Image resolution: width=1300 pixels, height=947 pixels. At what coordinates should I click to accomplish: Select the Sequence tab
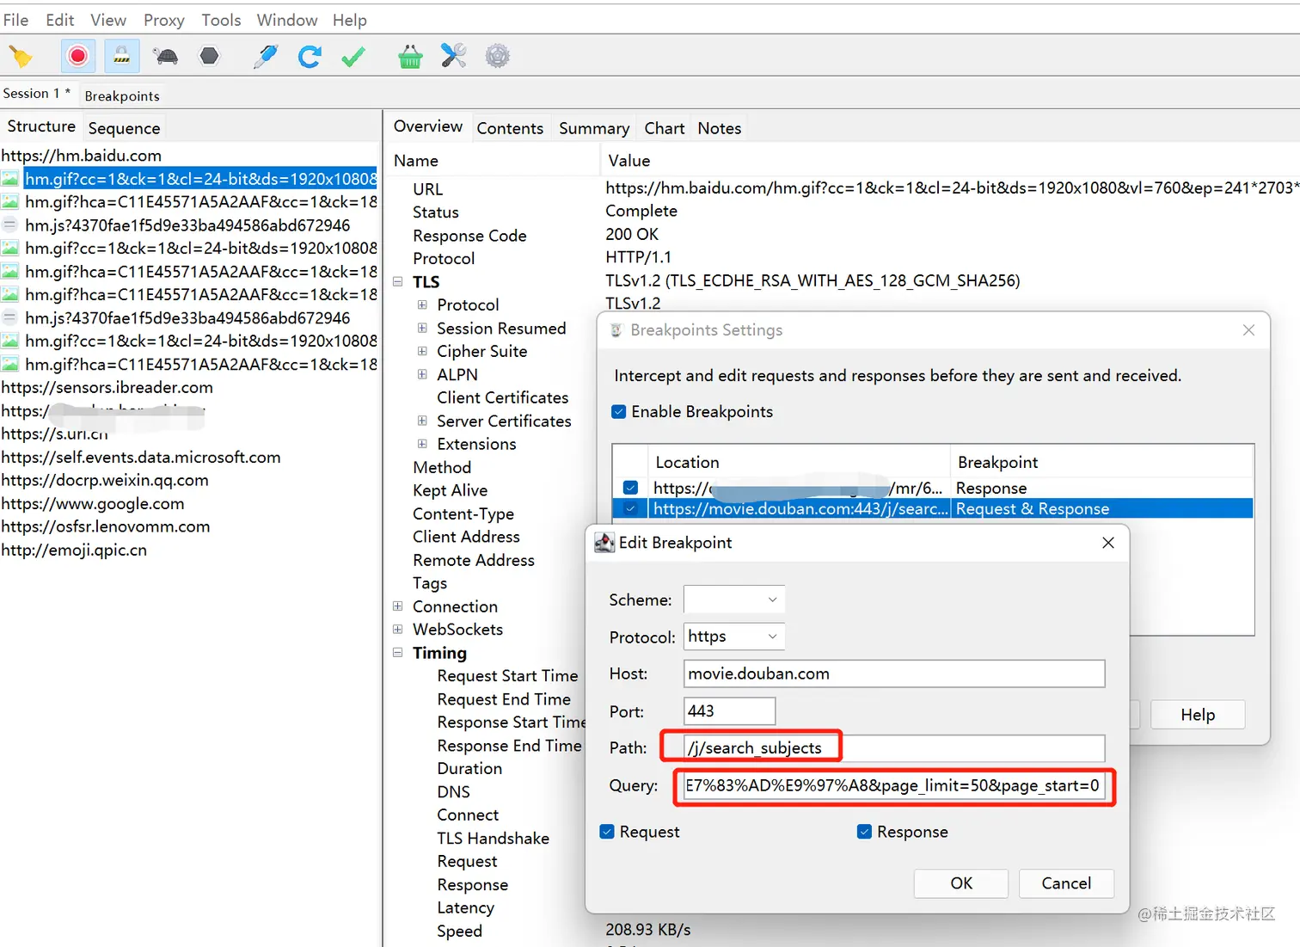pyautogui.click(x=124, y=128)
